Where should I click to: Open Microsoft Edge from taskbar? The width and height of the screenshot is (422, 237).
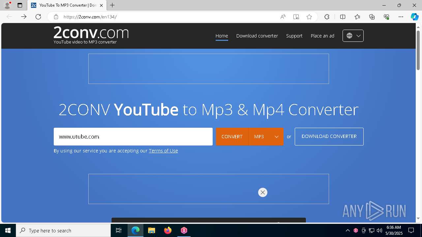pyautogui.click(x=136, y=230)
